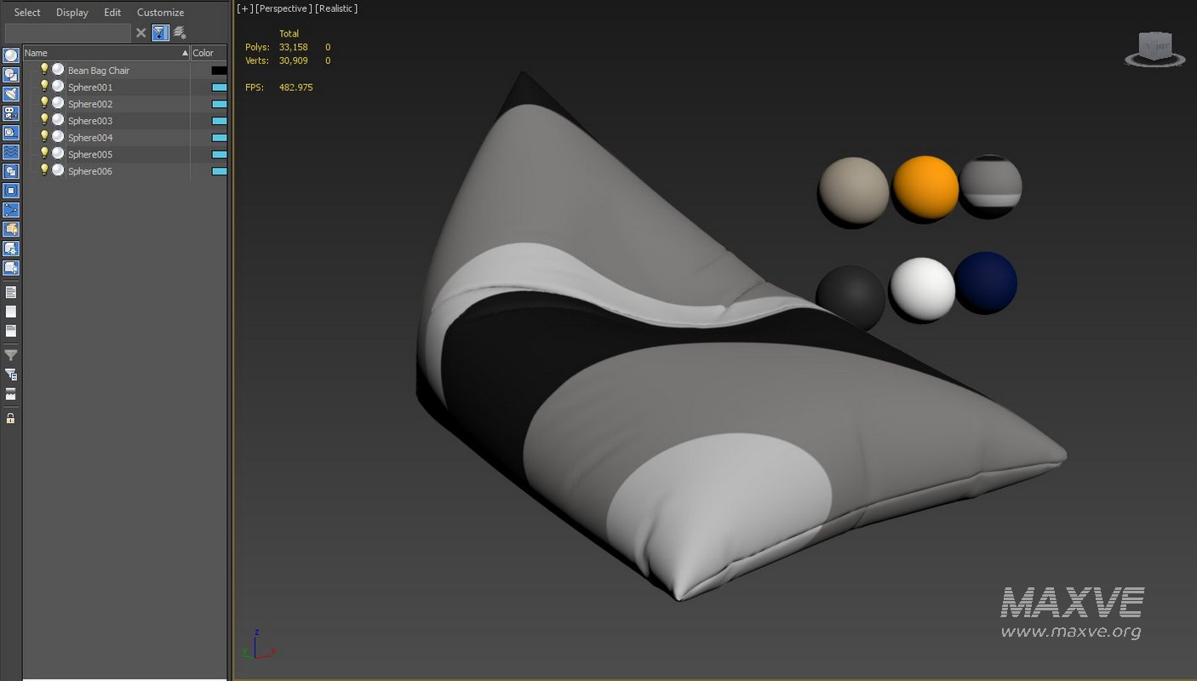
Task: Click the Sphere003 color swatch
Action: pyautogui.click(x=218, y=120)
